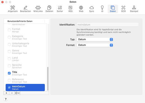Image resolution: width=145 pixels, height=103 pixels.
Task: Add a new custom data field with plus
Action: 6,93
